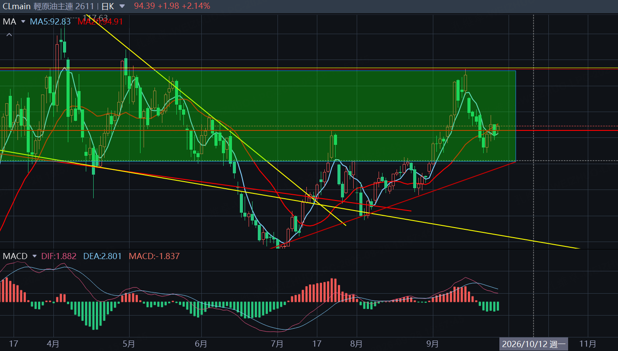Select the steep yellow descending trendline
The width and height of the screenshot is (618, 351).
tap(217, 120)
